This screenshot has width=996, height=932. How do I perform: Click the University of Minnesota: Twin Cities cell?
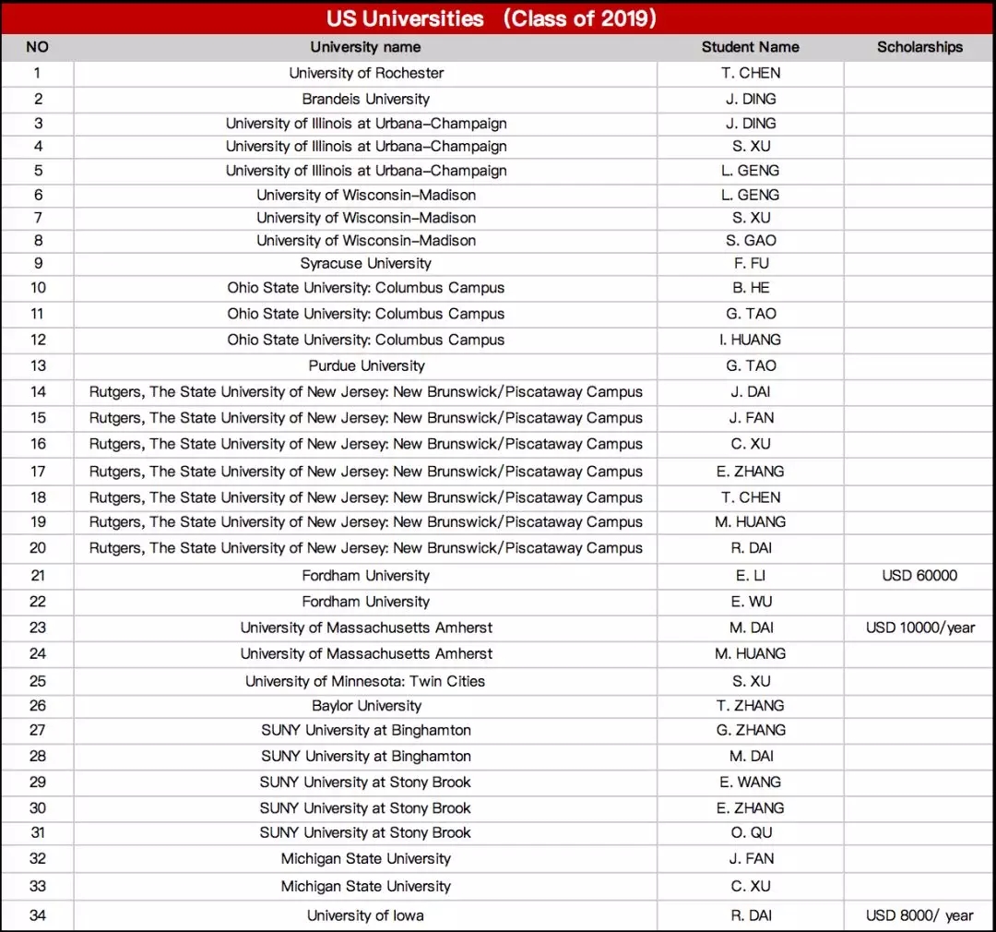pyautogui.click(x=365, y=681)
